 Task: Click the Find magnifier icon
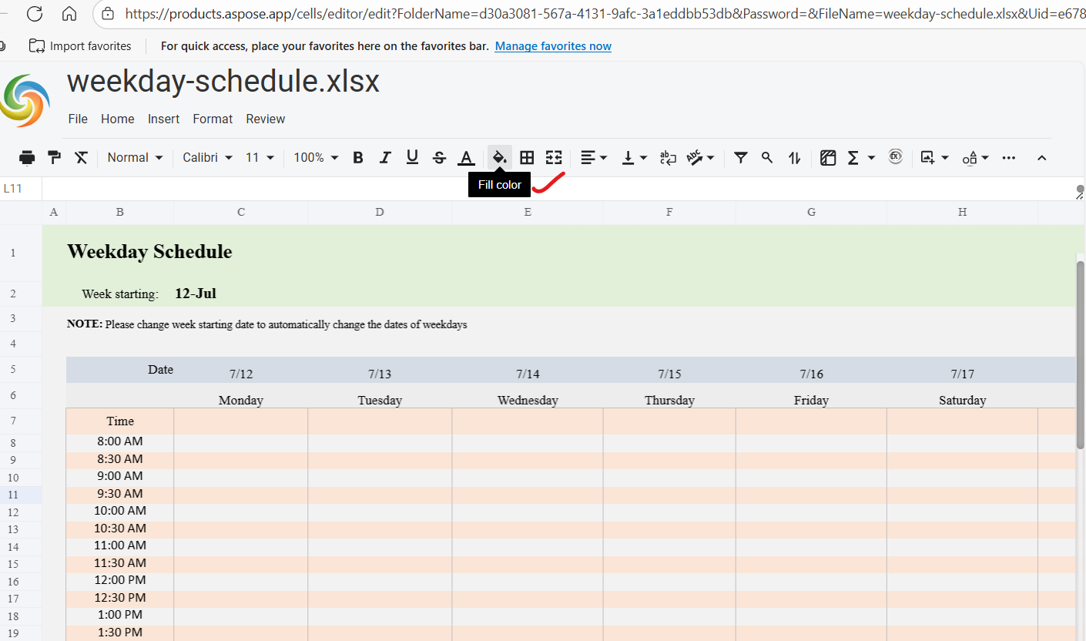pyautogui.click(x=767, y=158)
